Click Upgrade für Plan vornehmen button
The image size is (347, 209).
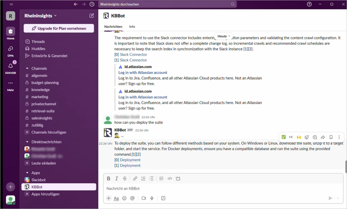[x=59, y=28]
